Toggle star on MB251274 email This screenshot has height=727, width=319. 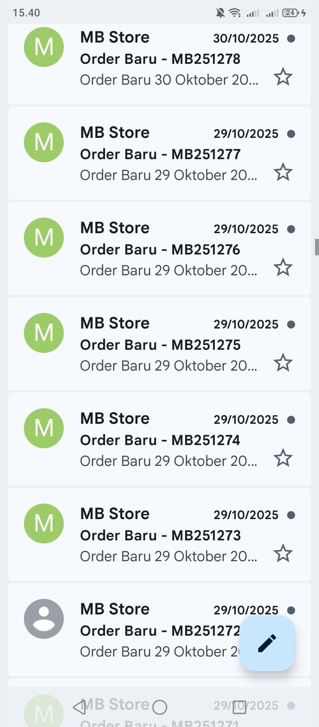[283, 458]
